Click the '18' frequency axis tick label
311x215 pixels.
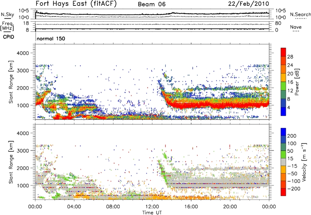coord(26,23)
